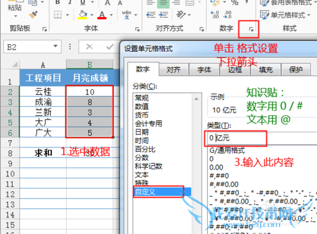Image resolution: width=317 pixels, height=234 pixels.
Task: Select 百分比 in the category list
Action: pyautogui.click(x=145, y=149)
